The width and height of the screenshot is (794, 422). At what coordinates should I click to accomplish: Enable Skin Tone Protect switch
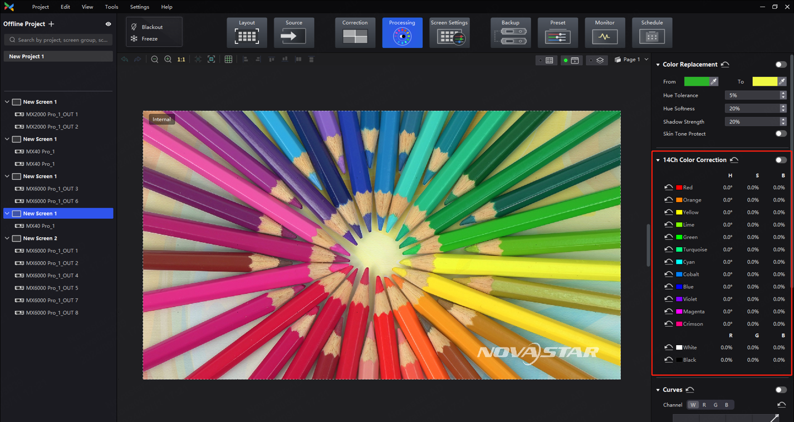point(781,134)
